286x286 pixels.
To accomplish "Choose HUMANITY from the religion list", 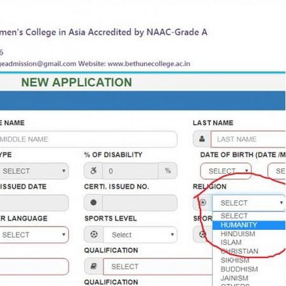I will 239,225.
